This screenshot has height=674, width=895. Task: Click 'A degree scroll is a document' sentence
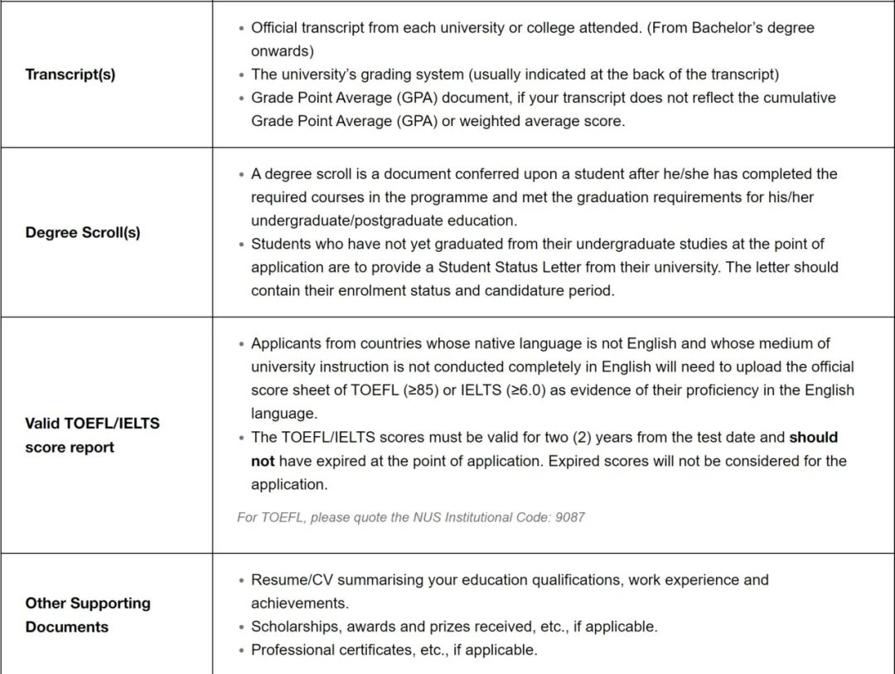point(544,197)
